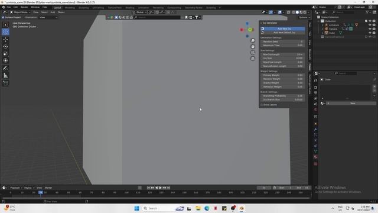
Task: Open the Output properties tab icon
Action: 315,93
